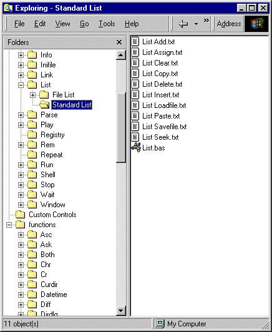Click the List.bas file icon

pyautogui.click(x=136, y=147)
